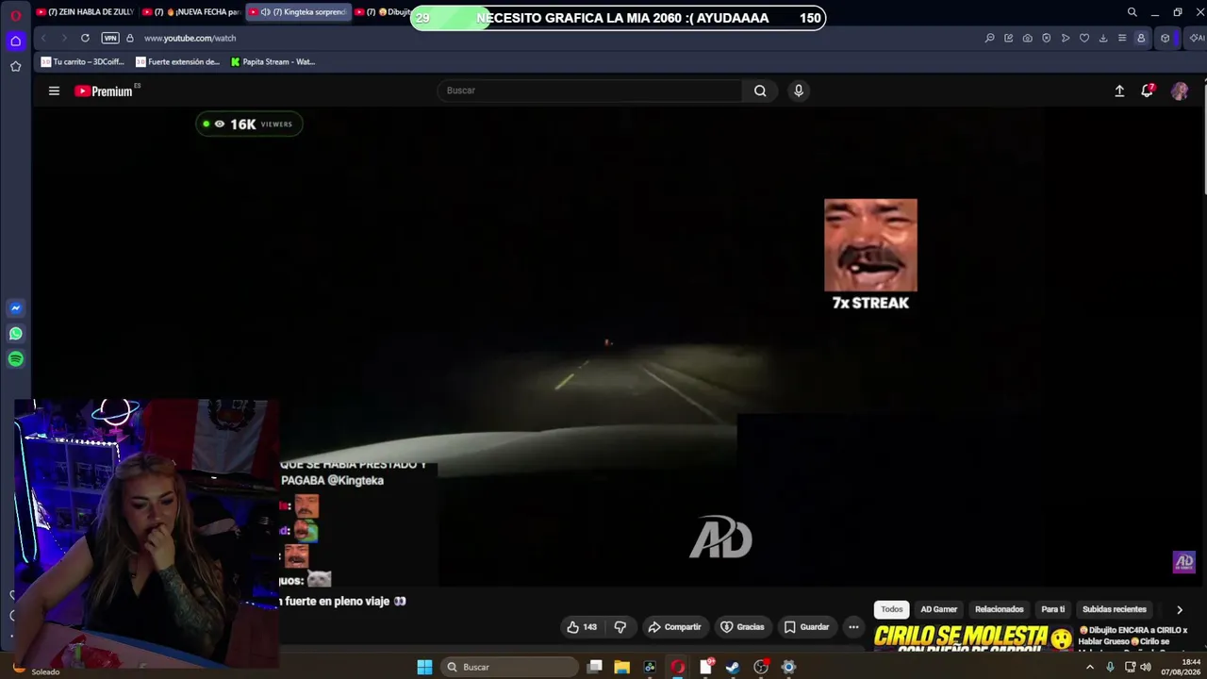
Task: Switch to the ZEIN HABLA DE ZULLY tab
Action: [x=85, y=12]
